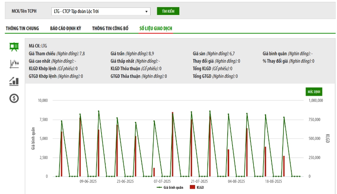Image resolution: width=337 pixels, height=194 pixels.
Task: Click the 23-06-2025 date axis label
Action: 125,181
